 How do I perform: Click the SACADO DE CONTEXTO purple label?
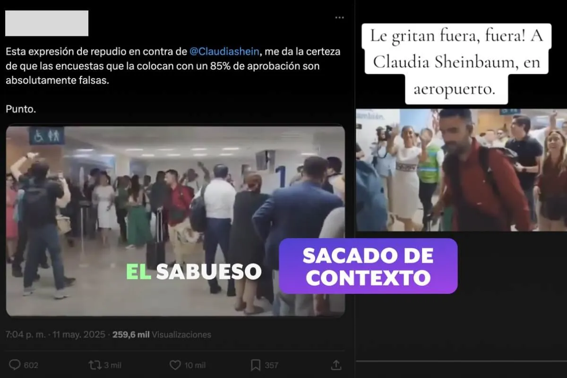click(x=368, y=266)
